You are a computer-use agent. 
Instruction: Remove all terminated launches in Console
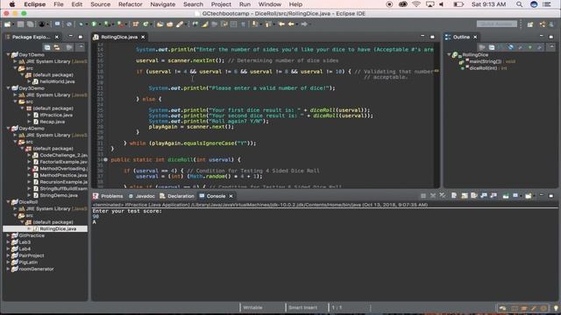(x=443, y=196)
